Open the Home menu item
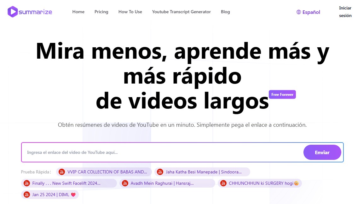 [x=78, y=12]
